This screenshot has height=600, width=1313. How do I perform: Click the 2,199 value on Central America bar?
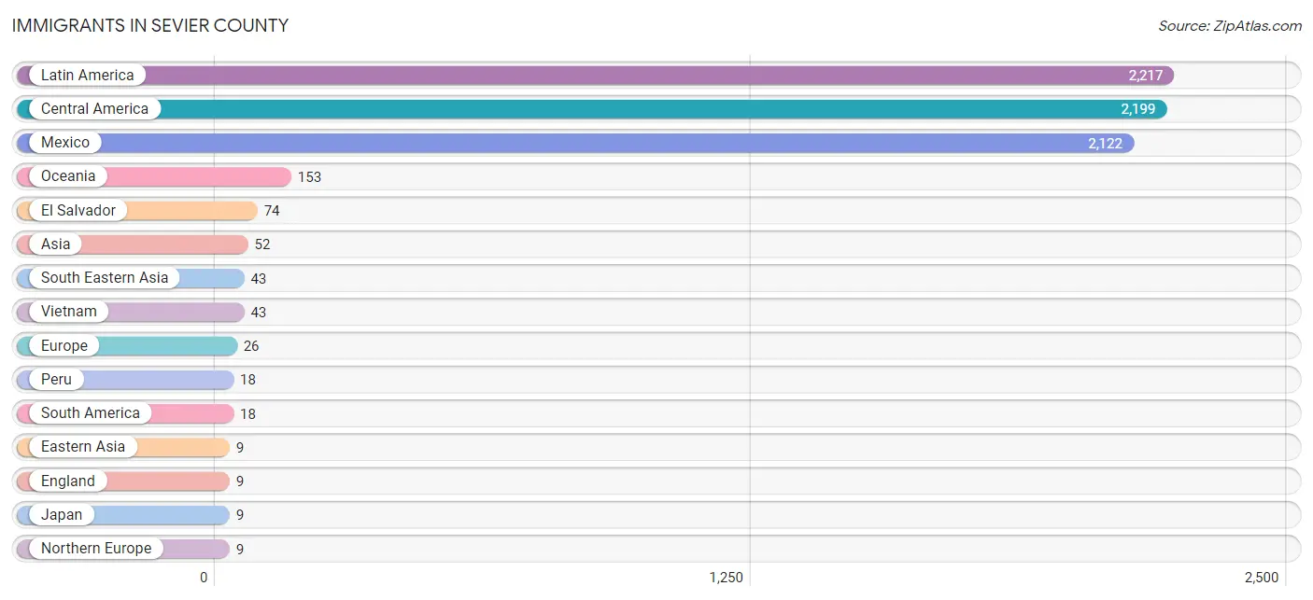pyautogui.click(x=1138, y=109)
